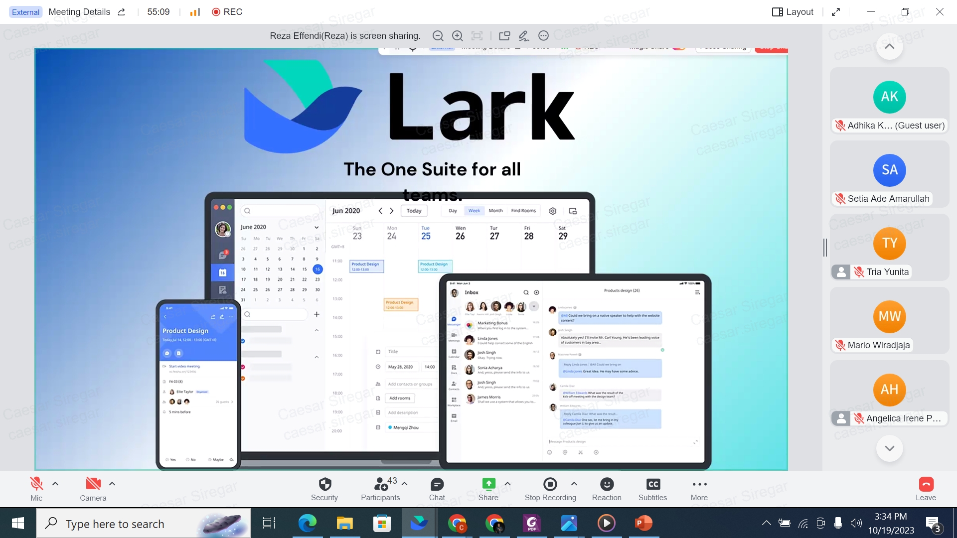Pop out the shared screen window

point(504,36)
